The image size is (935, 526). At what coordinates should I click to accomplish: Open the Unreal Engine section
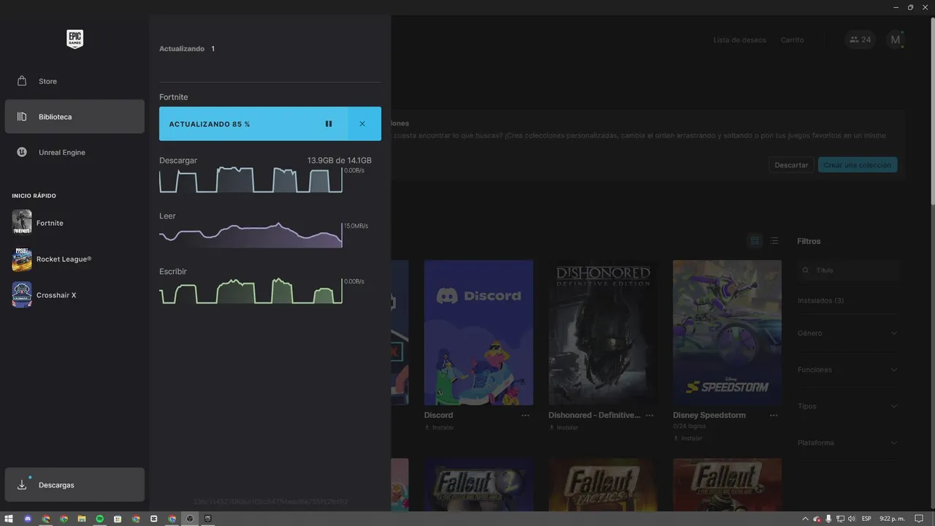point(75,153)
